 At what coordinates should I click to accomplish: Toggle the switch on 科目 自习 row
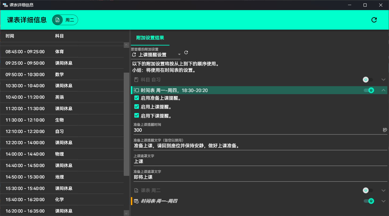pyautogui.click(x=368, y=80)
